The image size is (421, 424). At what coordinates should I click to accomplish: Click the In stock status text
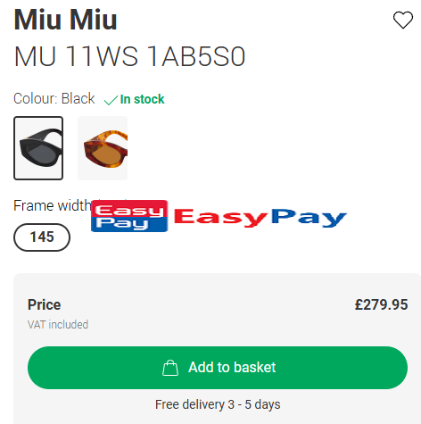click(x=142, y=99)
